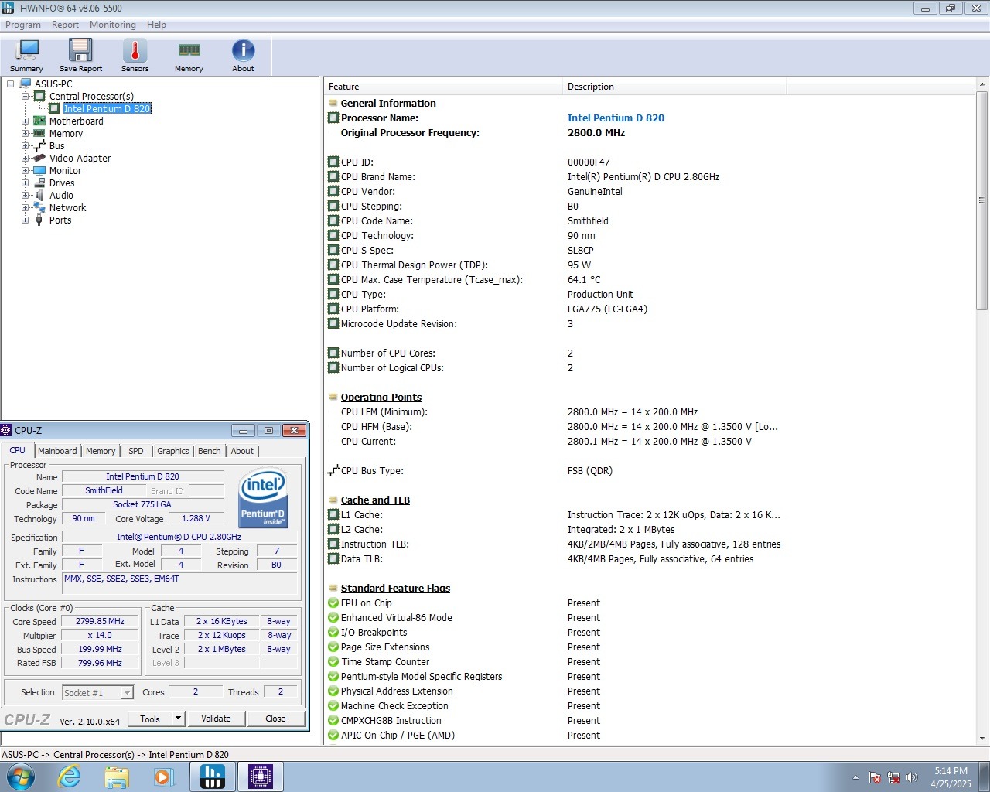Click the scroll down arrow in feature list

pyautogui.click(x=982, y=739)
